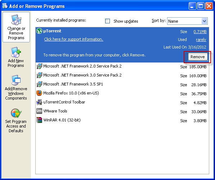
Task: Click the uTorrentControl Toolbar icon
Action: click(x=39, y=102)
